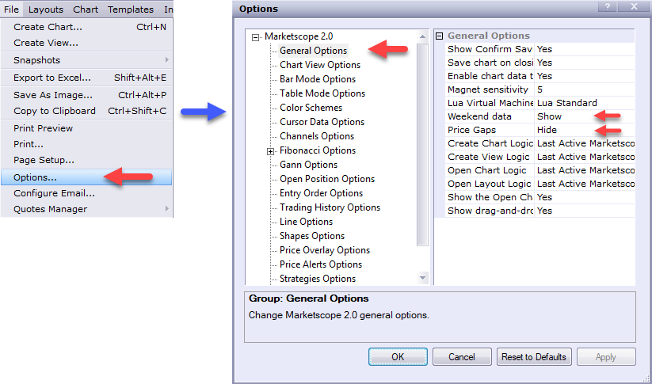Viewport: 652px width, 384px height.
Task: Click the Open Chart Logic value
Action: pyautogui.click(x=585, y=170)
